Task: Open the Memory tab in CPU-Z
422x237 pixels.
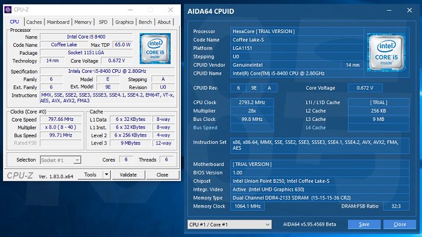Action: point(83,22)
